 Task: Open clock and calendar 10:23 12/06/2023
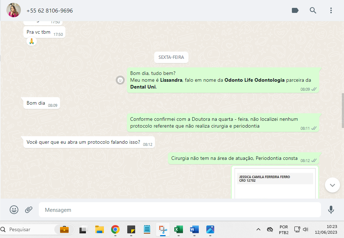point(326,229)
